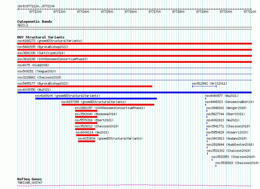The width and height of the screenshot is (260, 189).
Task: Click the nsv4448323 GenomeinaBottle label
Action: click(230, 102)
